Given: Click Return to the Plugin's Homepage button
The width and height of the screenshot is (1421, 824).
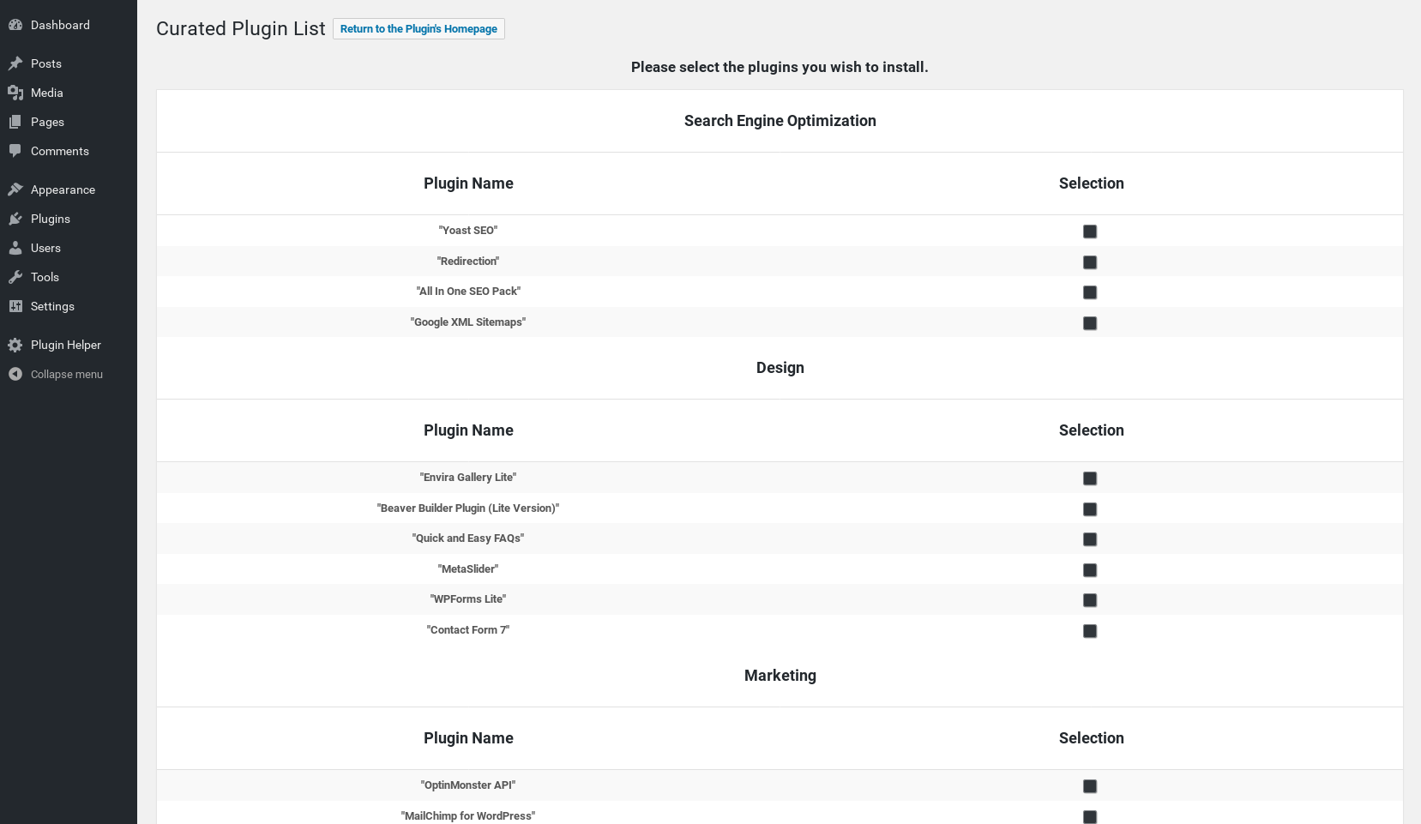Looking at the screenshot, I should tap(418, 29).
